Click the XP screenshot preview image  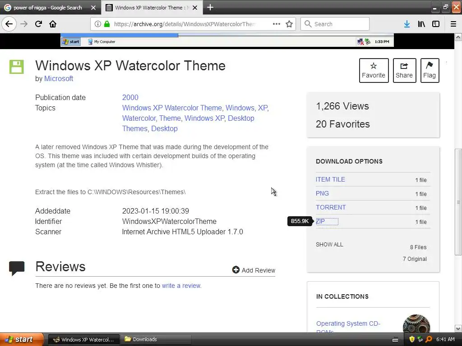pyautogui.click(x=227, y=40)
